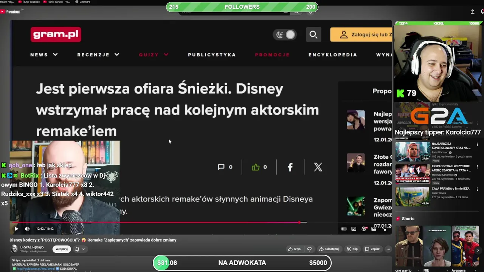This screenshot has height=272, width=484.
Task: Open options for CAŁA PRAWDA IKEA video
Action: click(x=477, y=189)
